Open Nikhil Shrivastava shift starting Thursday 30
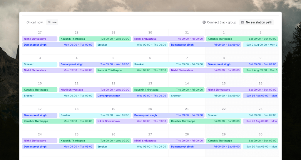This screenshot has height=160, width=301. 168,39
